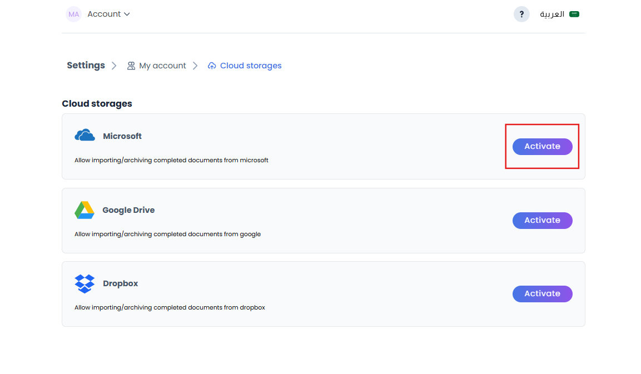Click the Dropbox logo icon
Screen dimensions: 641x374
(x=85, y=283)
